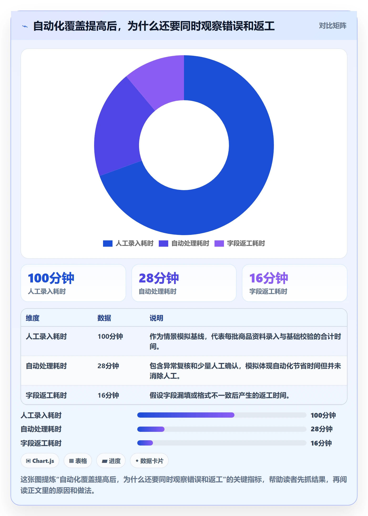Toggle the 字段返工耗时 legend color swatch
The height and width of the screenshot is (516, 368).
(x=219, y=244)
